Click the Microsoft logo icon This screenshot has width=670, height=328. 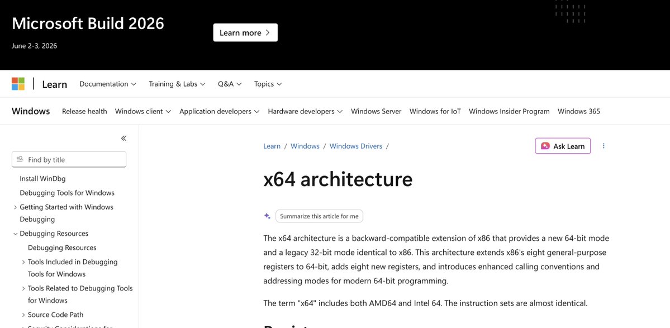[x=18, y=84]
